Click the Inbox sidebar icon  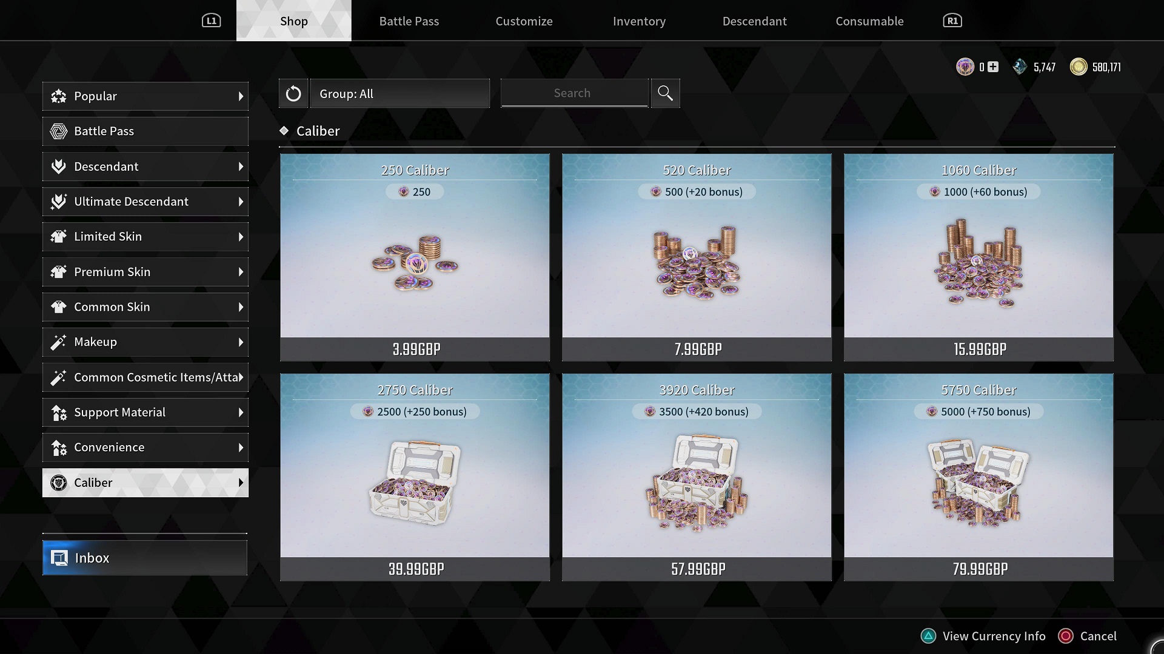coord(62,557)
